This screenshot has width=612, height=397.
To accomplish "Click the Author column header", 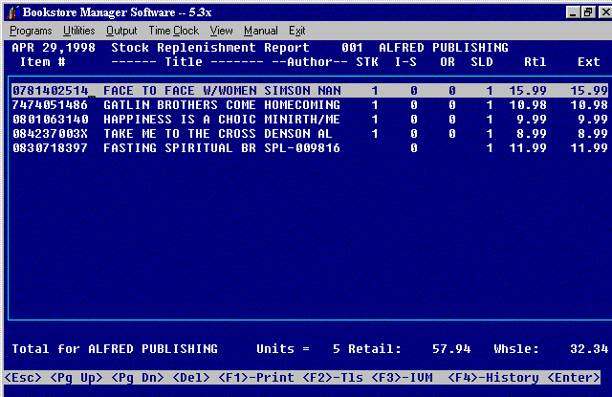I will (310, 62).
